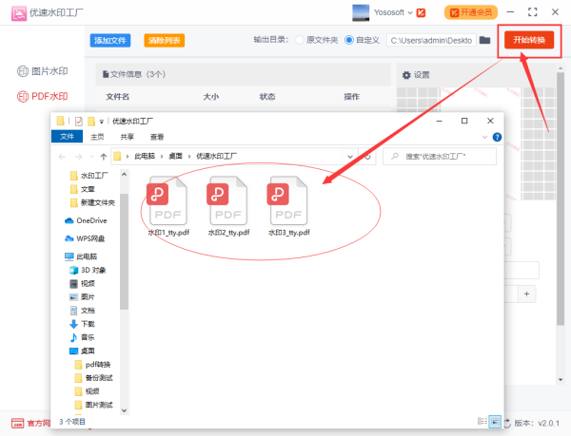This screenshot has height=436, width=571.
Task: Click the 添加文件 button
Action: click(x=110, y=40)
